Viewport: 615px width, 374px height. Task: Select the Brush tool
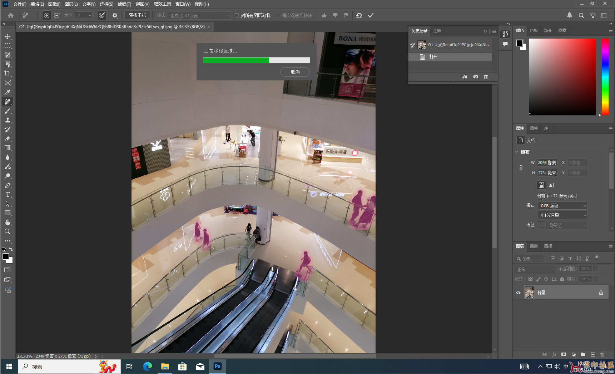tap(8, 111)
